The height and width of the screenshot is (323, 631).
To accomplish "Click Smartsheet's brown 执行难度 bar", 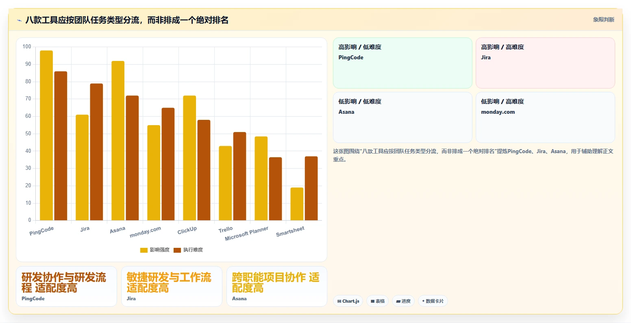I will coord(311,189).
